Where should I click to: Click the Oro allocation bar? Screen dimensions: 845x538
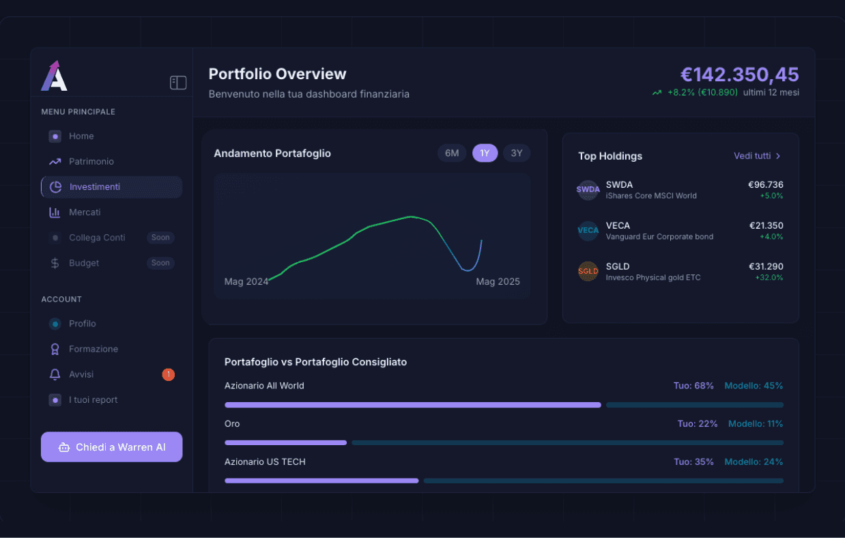(504, 443)
